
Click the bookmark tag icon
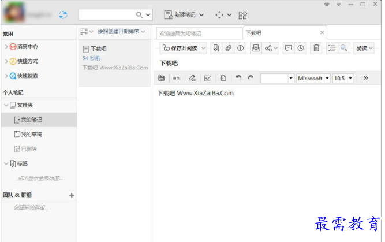216,48
